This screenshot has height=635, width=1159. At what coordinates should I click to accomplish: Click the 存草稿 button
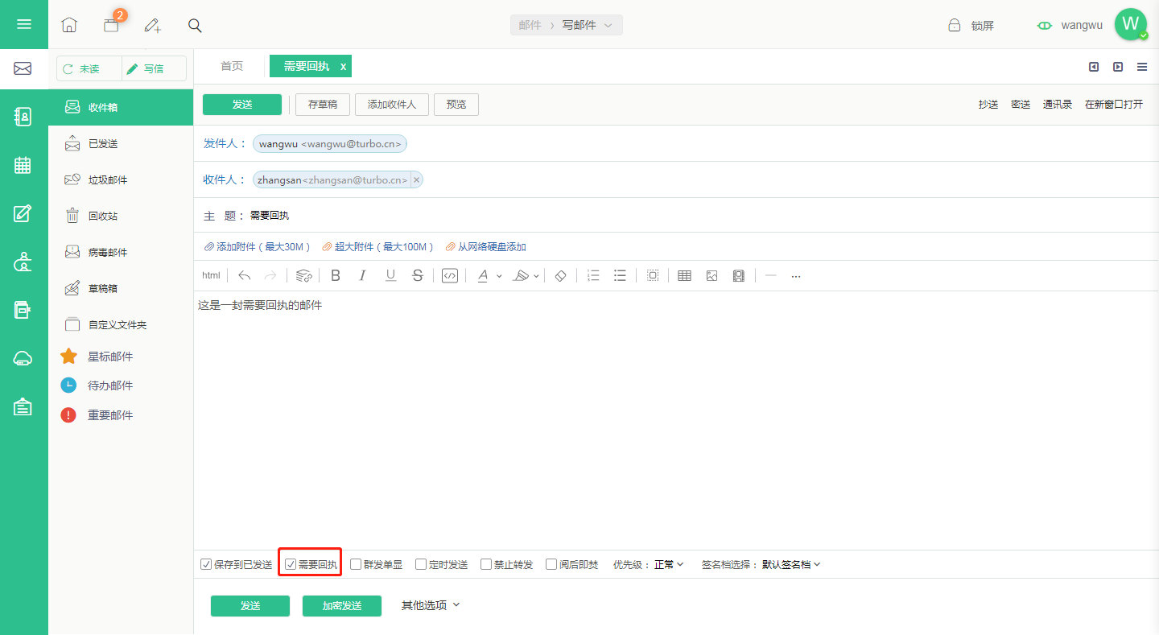coord(323,105)
